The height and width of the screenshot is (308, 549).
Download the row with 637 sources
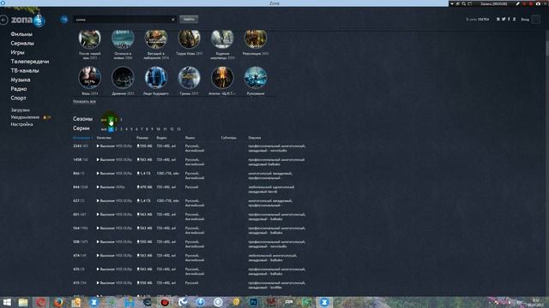point(138,201)
